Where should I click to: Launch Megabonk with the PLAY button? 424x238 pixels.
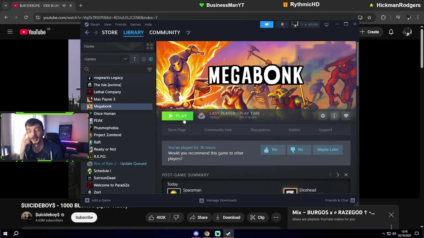click(x=178, y=116)
